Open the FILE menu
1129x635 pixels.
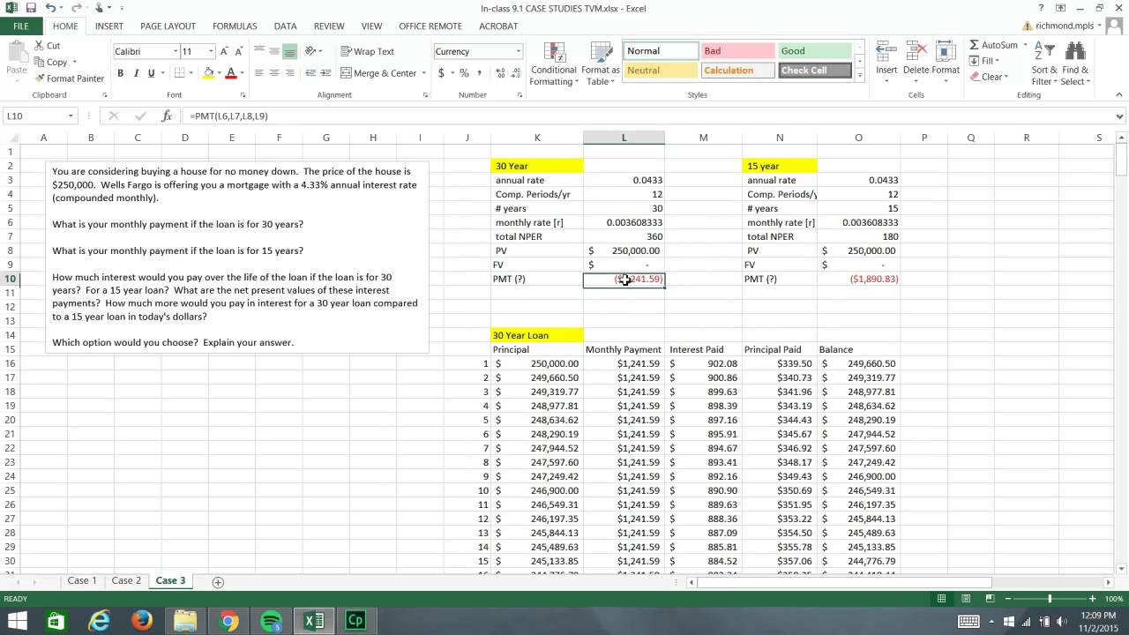click(x=21, y=26)
